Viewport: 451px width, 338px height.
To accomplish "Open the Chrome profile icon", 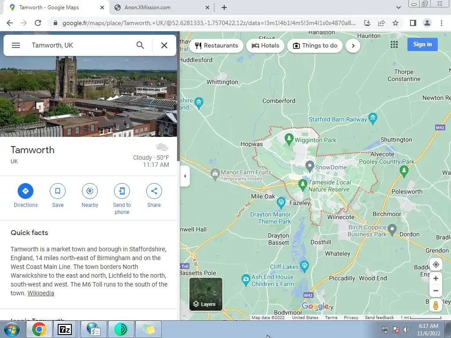I will click(x=427, y=23).
